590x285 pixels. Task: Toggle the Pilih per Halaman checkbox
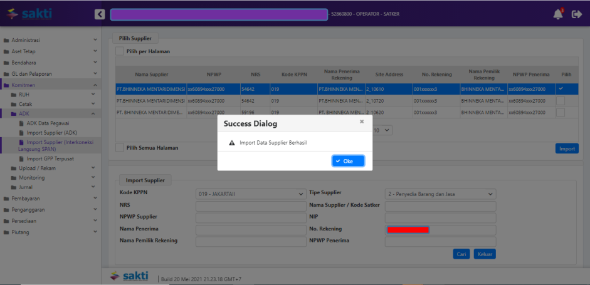(120, 51)
